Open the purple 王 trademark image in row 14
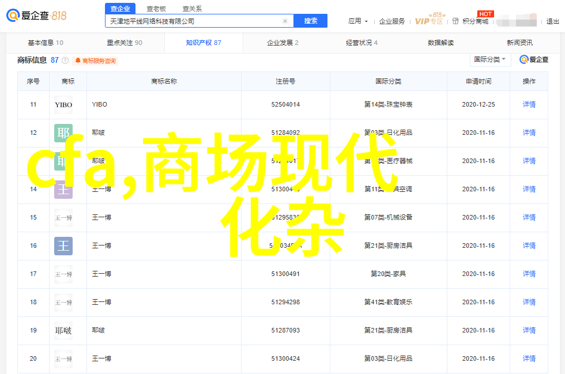 pos(63,190)
